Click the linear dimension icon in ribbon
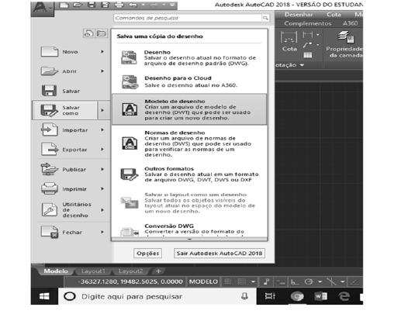This screenshot has height=321, width=408. [x=308, y=34]
